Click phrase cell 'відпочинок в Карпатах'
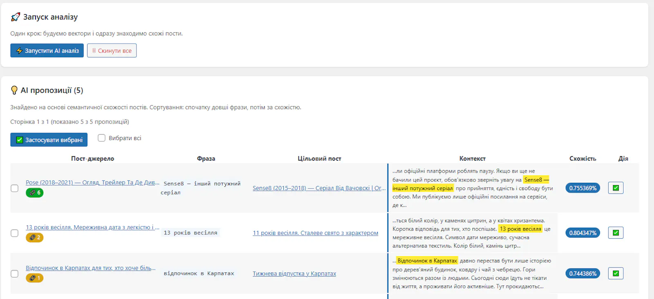654x299 pixels. tap(199, 274)
